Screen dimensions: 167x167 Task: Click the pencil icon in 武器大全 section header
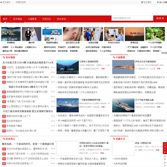(x=114, y=139)
